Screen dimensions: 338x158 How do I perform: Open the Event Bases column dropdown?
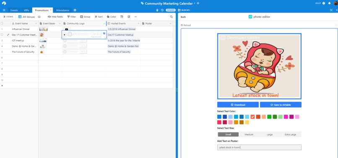[x=60, y=24]
